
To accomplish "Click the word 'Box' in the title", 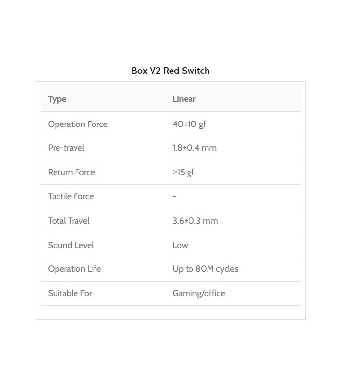I will 139,71.
